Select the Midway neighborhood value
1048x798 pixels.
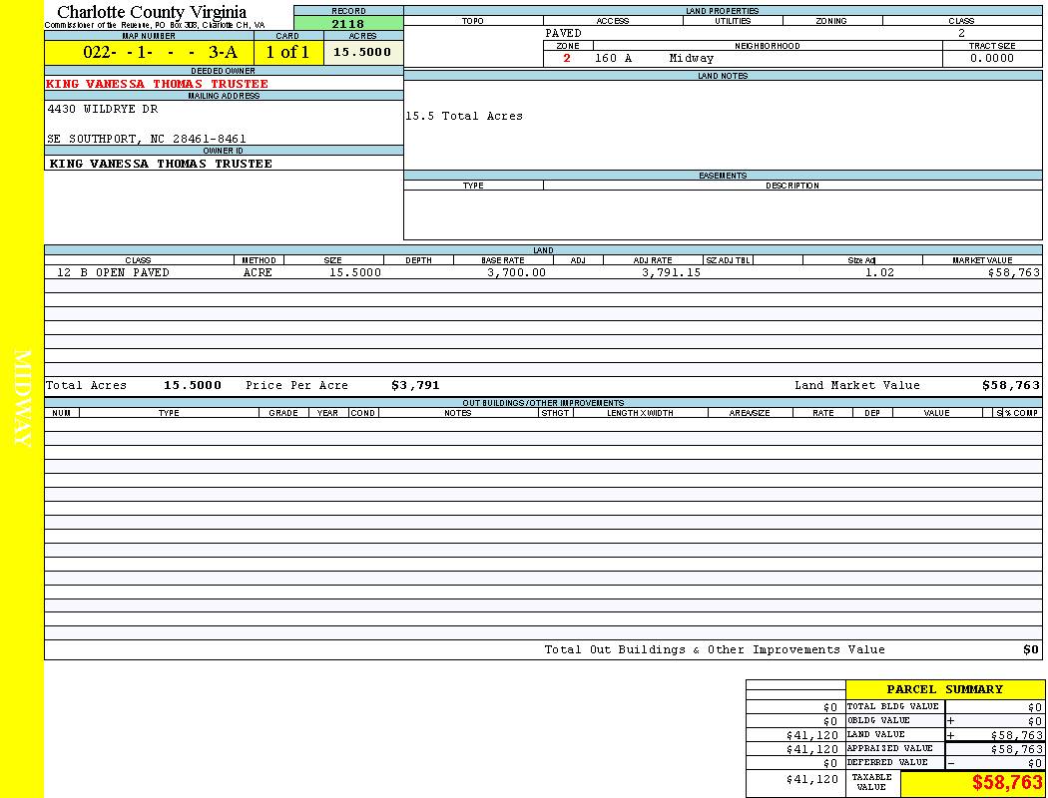pyautogui.click(x=692, y=59)
